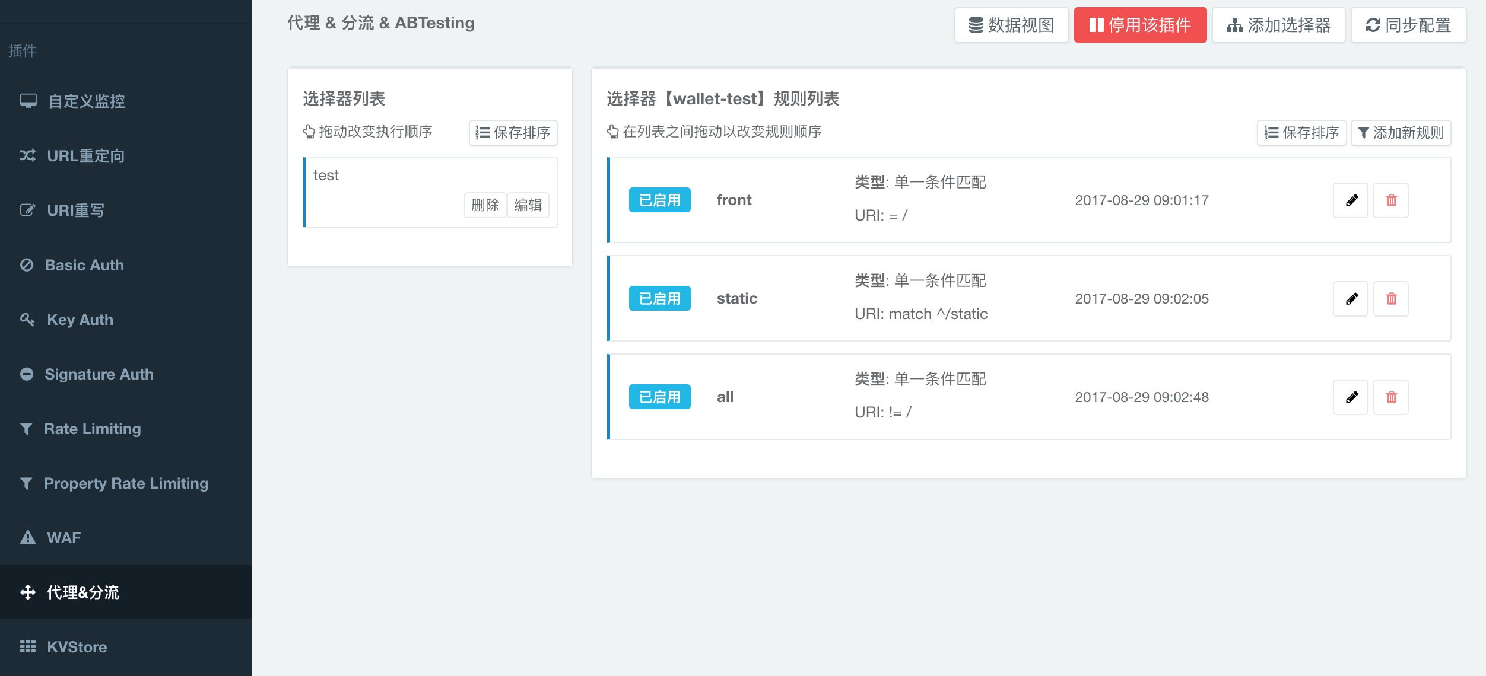The width and height of the screenshot is (1486, 676).
Task: Click 添加新规则 button
Action: coord(1401,132)
